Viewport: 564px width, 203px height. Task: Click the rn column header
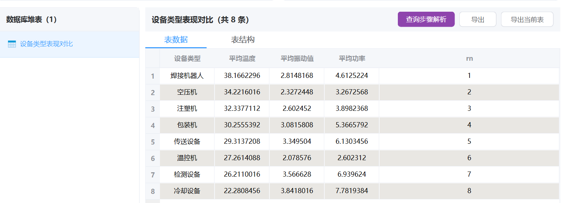click(469, 59)
